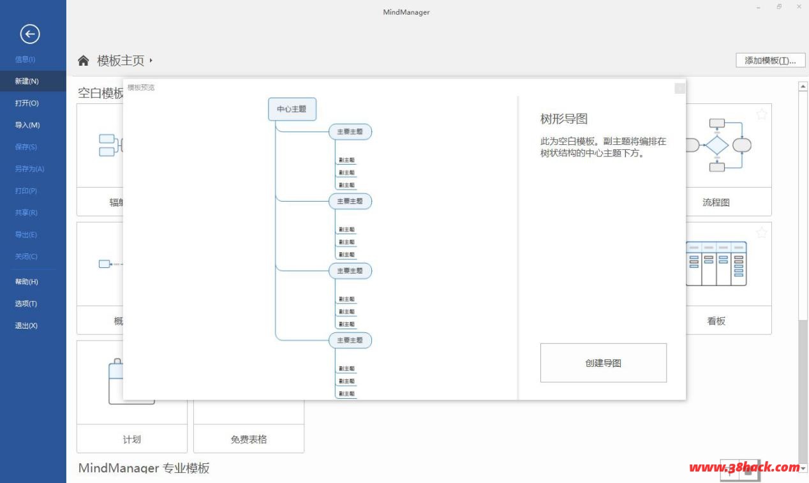Click the scrollbar up arrow
809x483 pixels.
coord(803,86)
